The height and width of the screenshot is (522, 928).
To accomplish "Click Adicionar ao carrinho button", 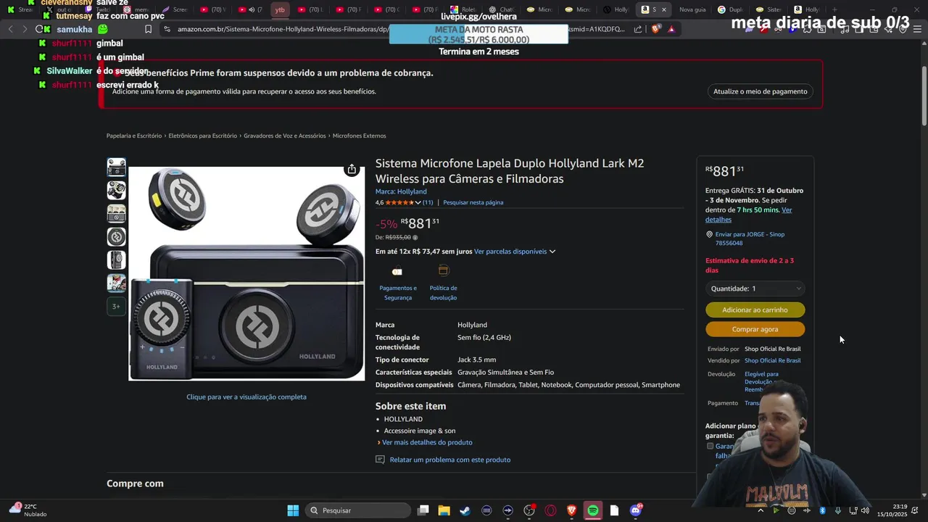I will click(x=755, y=310).
